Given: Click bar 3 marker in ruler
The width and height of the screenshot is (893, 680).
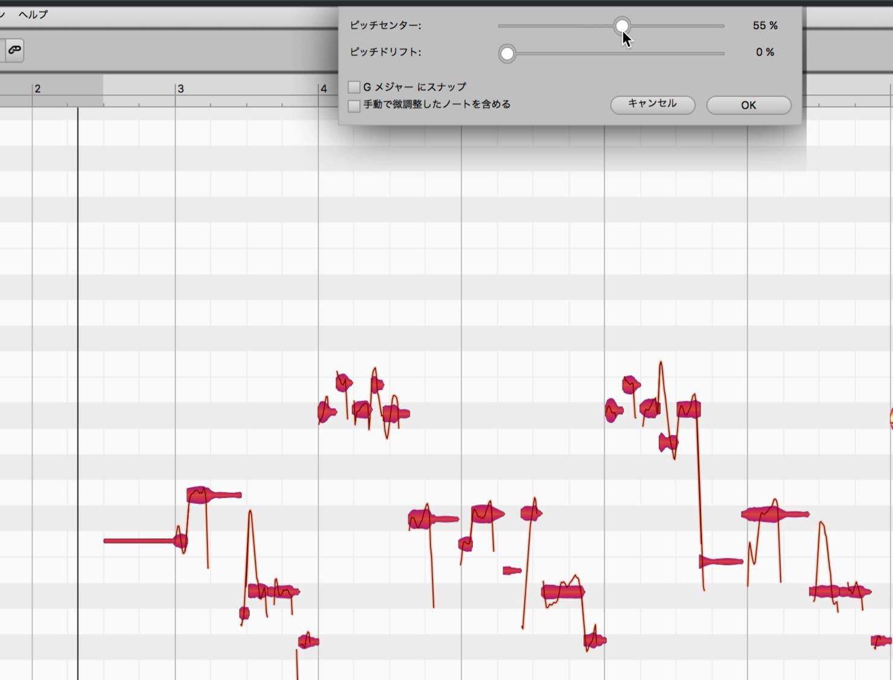Looking at the screenshot, I should click(180, 89).
